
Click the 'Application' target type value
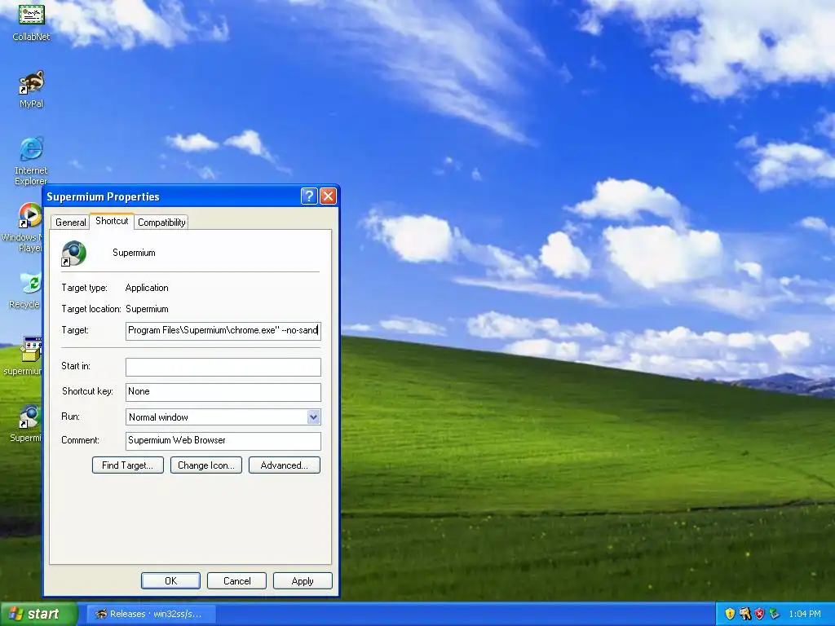147,288
